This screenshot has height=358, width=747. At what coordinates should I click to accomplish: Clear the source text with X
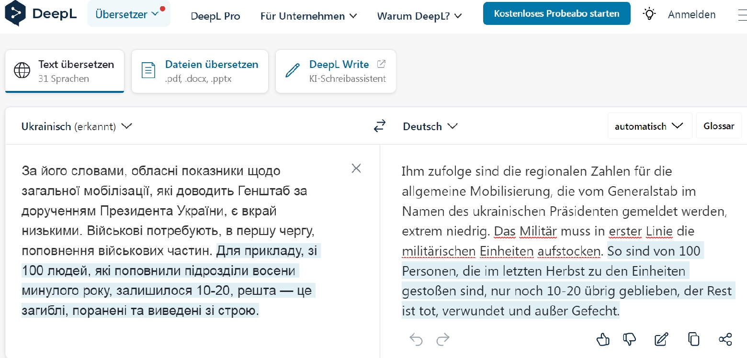[356, 168]
